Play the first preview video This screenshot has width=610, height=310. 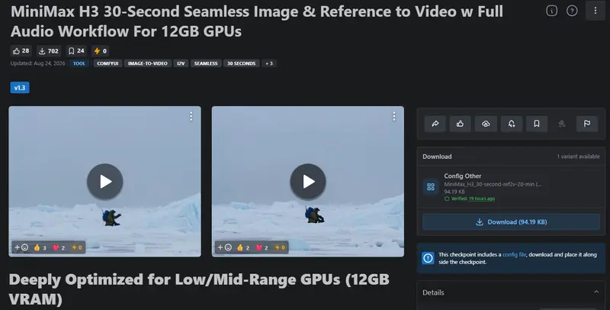[105, 182]
